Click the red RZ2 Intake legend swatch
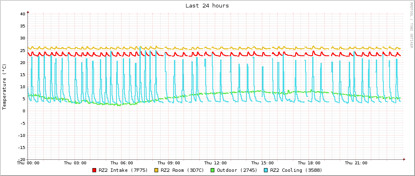Image resolution: width=415 pixels, height=176 pixels. click(94, 170)
